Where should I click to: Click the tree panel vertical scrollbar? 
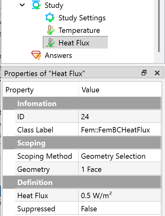coord(159,26)
